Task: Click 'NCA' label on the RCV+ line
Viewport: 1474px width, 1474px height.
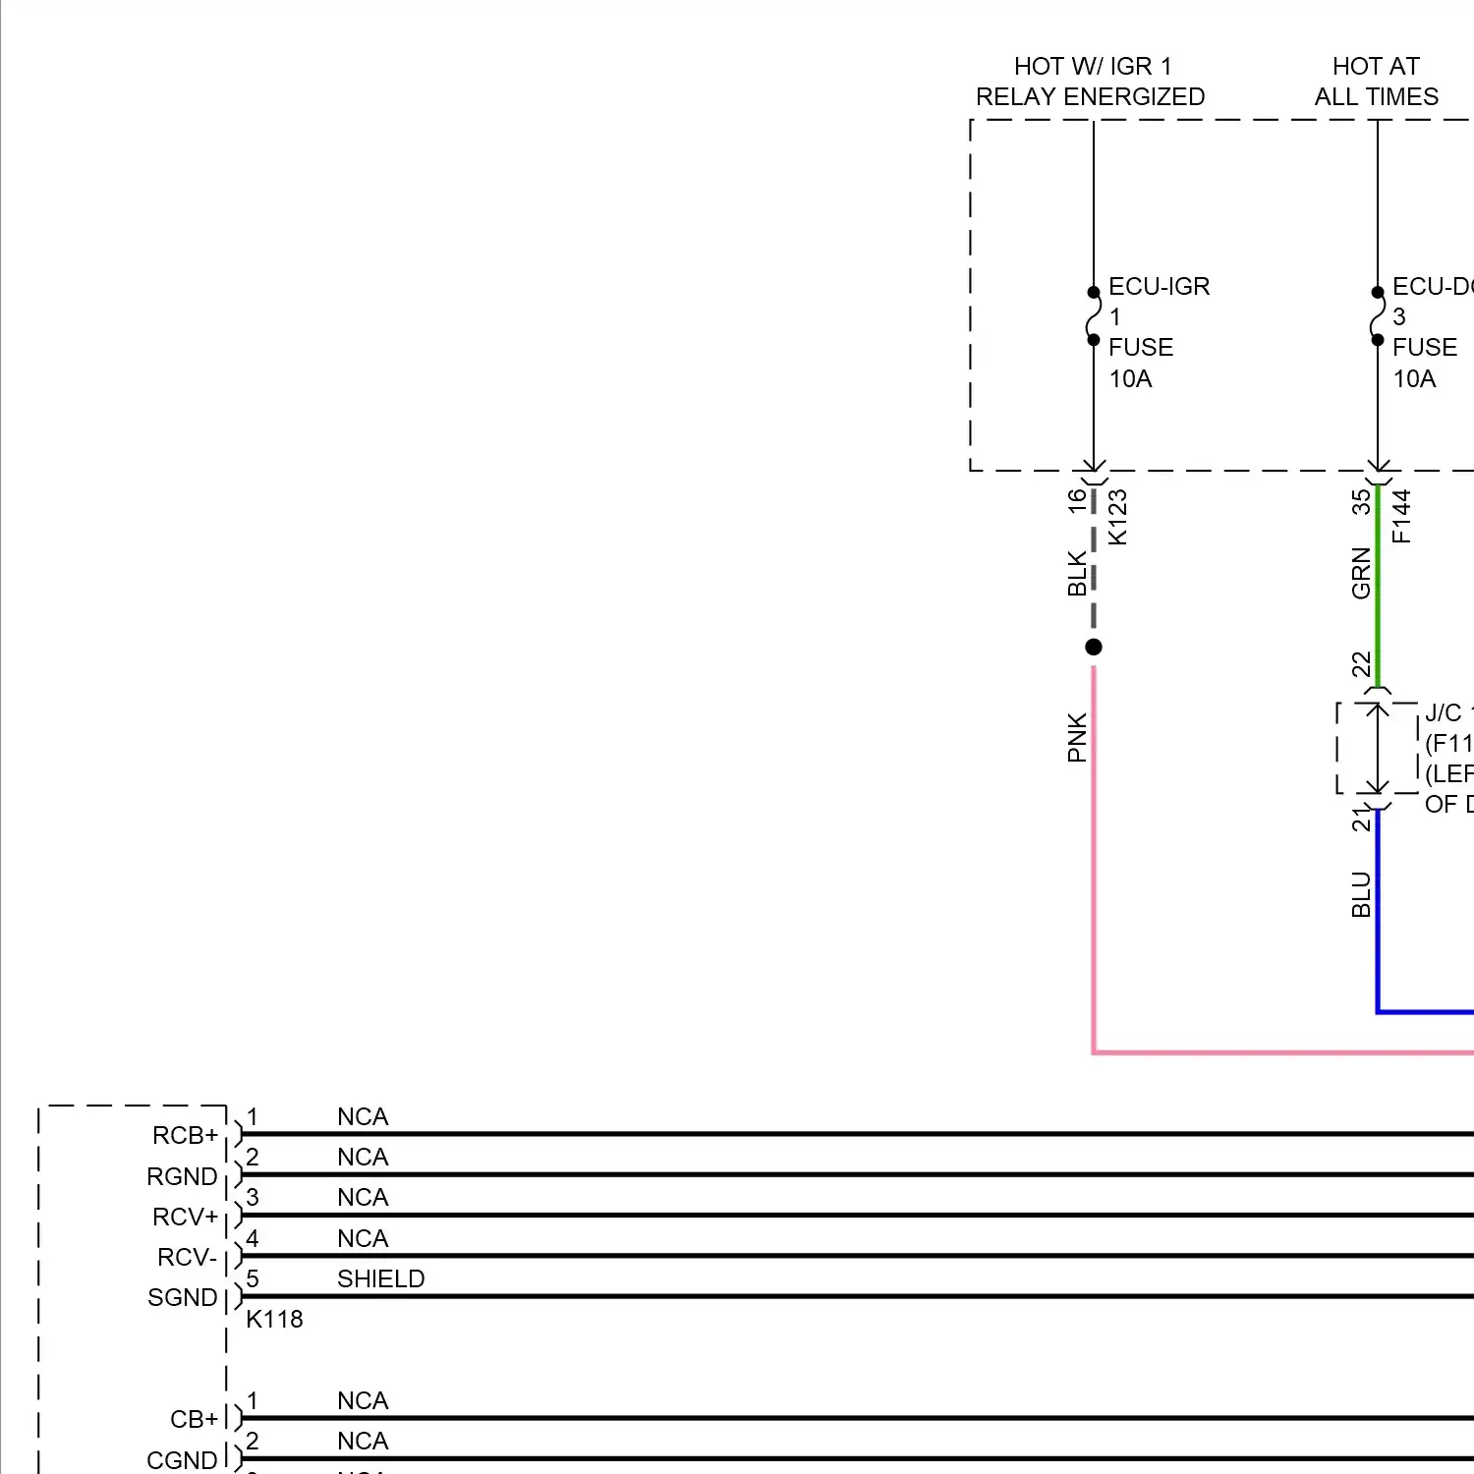Action: pos(363,1197)
